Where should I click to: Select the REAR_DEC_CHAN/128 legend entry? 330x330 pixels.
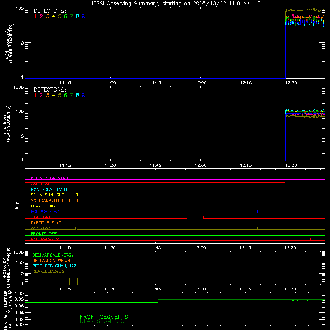pos(54,266)
